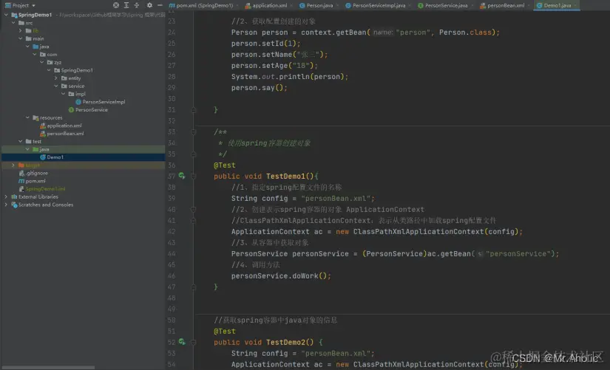Expand Scratches and Consoles node

[6, 205]
